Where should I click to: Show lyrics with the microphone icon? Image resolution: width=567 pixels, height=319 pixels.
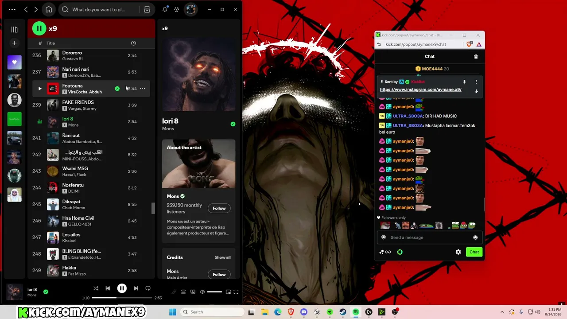(x=174, y=292)
